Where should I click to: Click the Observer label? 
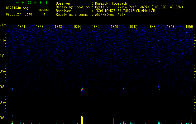click(x=63, y=3)
